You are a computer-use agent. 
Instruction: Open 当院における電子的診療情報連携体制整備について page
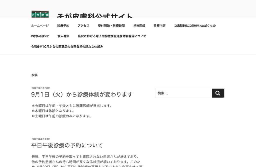pos(112,36)
